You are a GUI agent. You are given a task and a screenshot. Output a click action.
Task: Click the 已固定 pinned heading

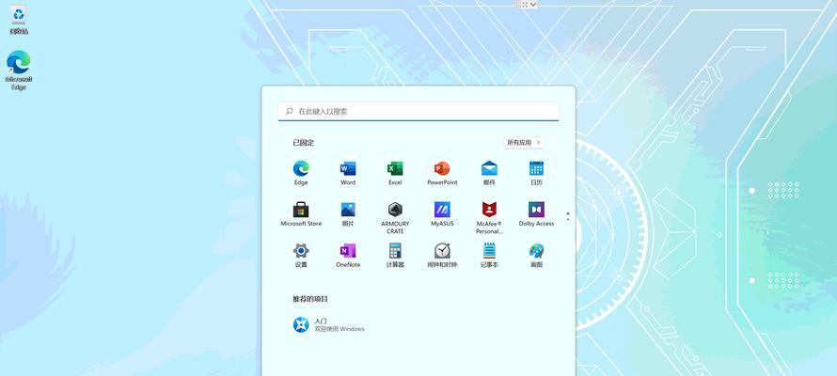303,142
